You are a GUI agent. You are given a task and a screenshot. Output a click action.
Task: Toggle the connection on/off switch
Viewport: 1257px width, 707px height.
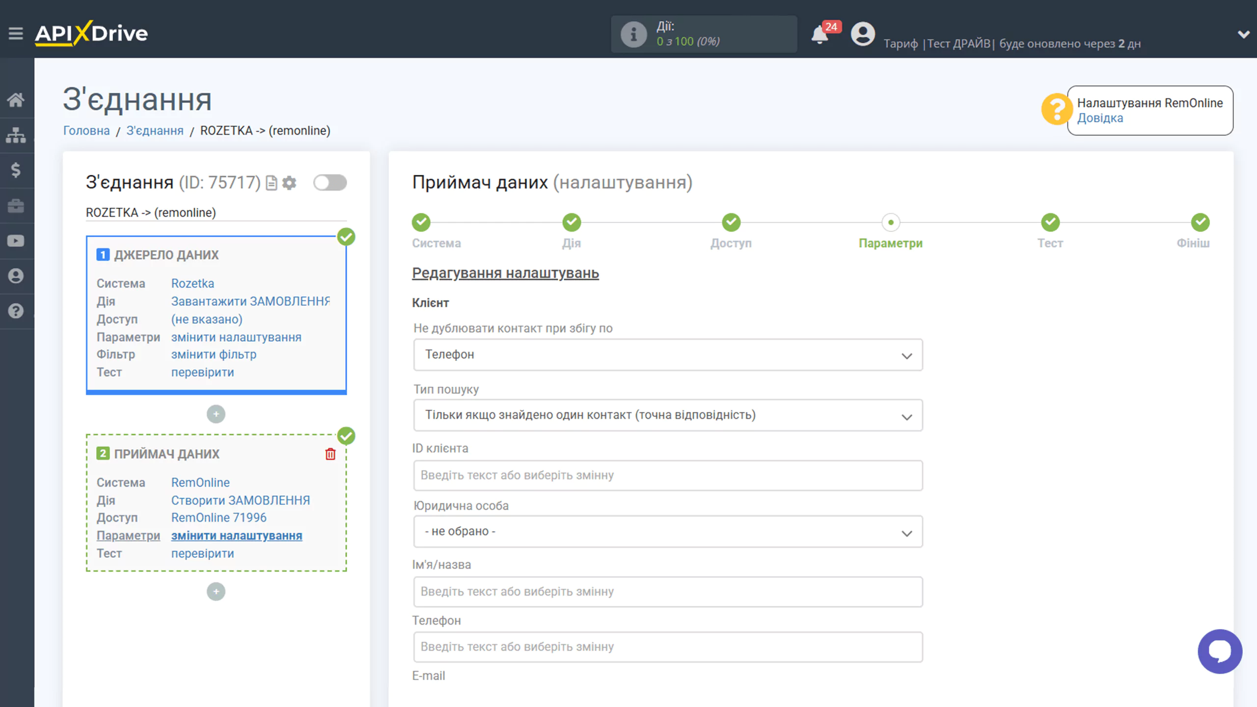point(330,183)
